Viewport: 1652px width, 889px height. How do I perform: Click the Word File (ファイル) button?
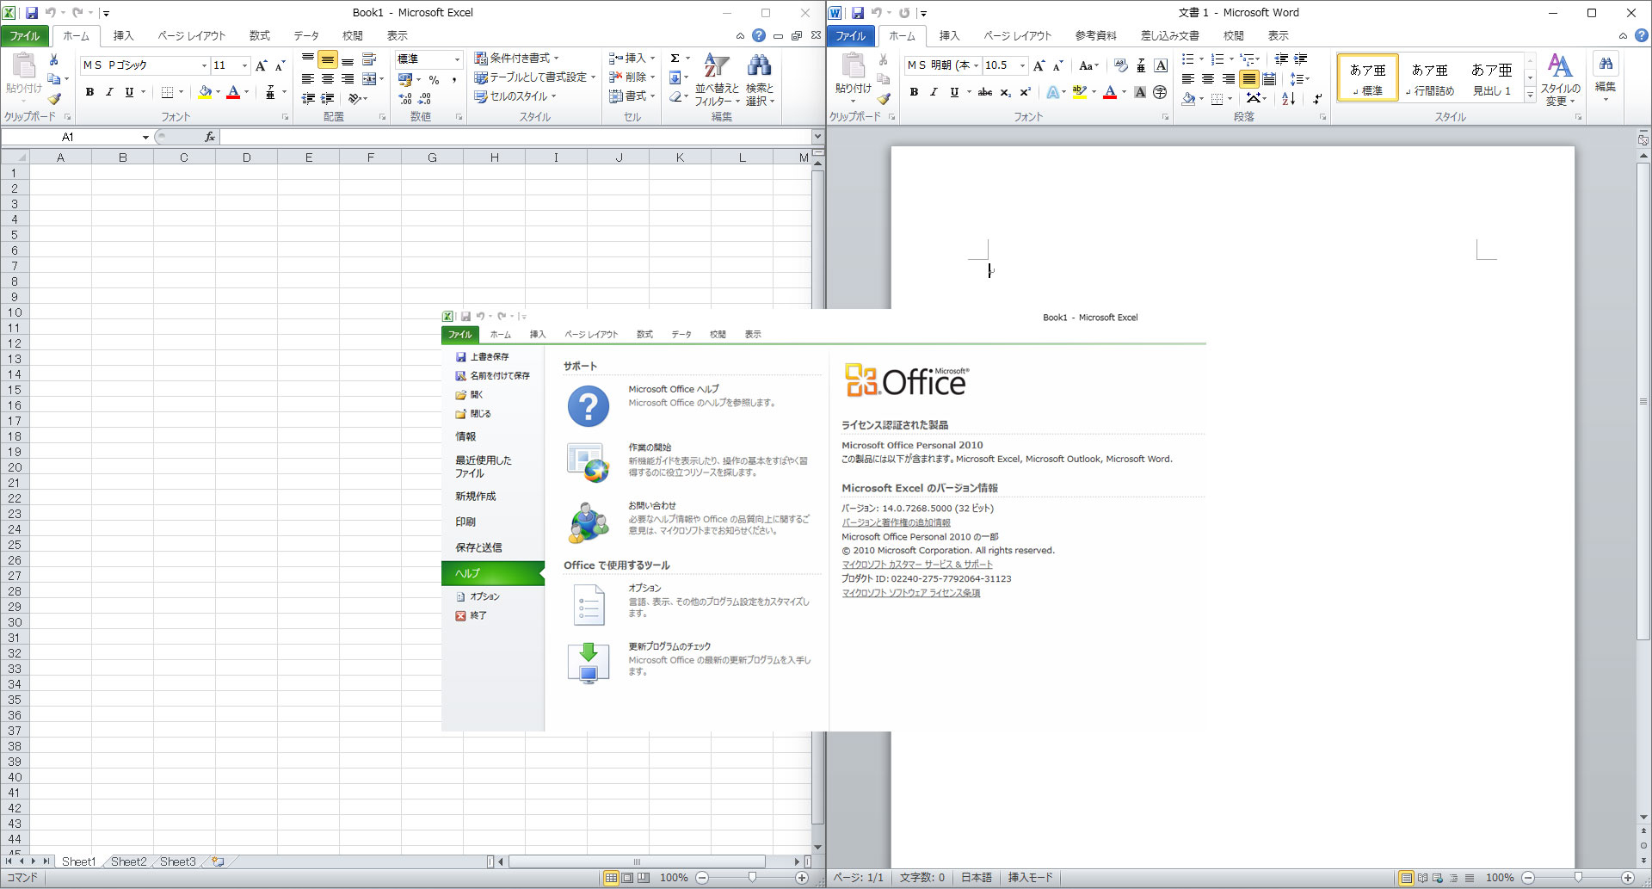[851, 35]
